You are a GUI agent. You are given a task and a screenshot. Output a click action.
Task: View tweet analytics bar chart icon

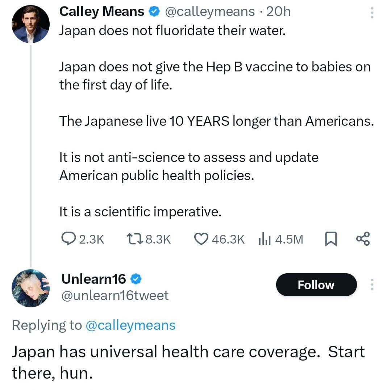point(265,239)
